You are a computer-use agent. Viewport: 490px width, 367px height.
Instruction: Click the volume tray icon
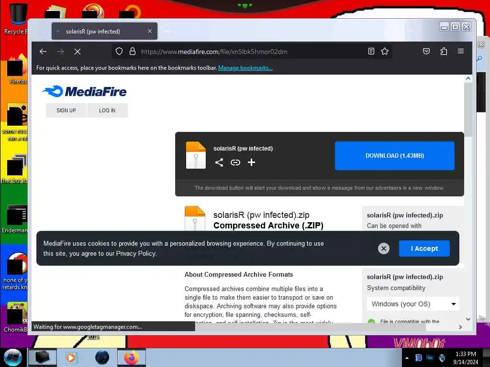point(442,357)
